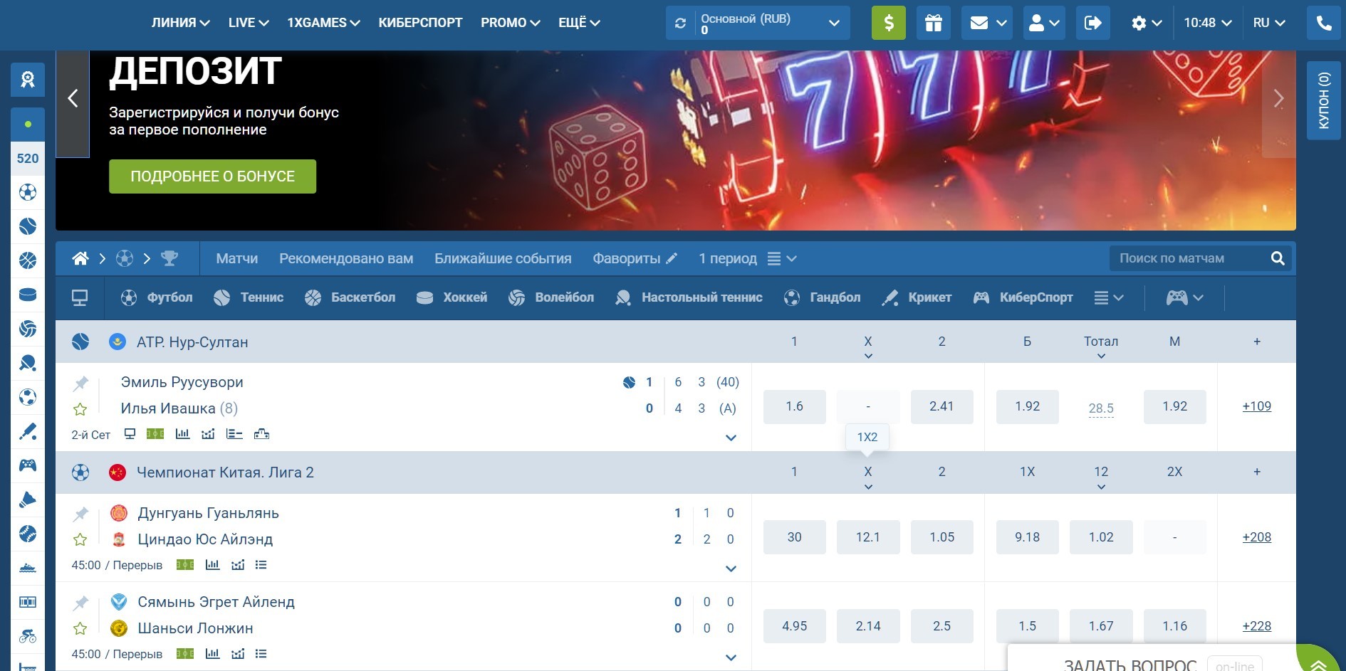Favorite the Сямынь Эгрет Айленд match star
The height and width of the screenshot is (671, 1346).
coord(80,629)
